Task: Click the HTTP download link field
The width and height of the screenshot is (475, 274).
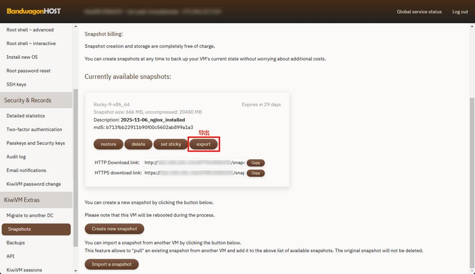Action: 194,163
